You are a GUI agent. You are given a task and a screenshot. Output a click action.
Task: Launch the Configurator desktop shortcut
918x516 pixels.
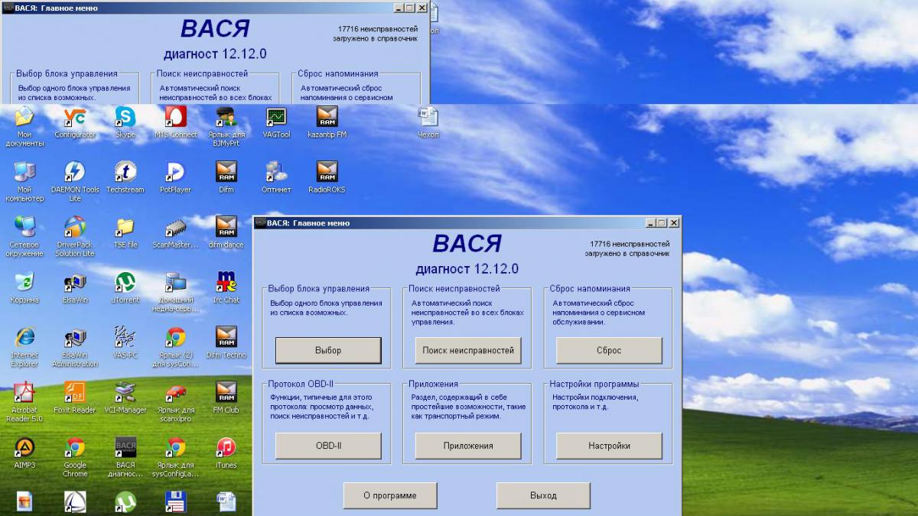[75, 122]
